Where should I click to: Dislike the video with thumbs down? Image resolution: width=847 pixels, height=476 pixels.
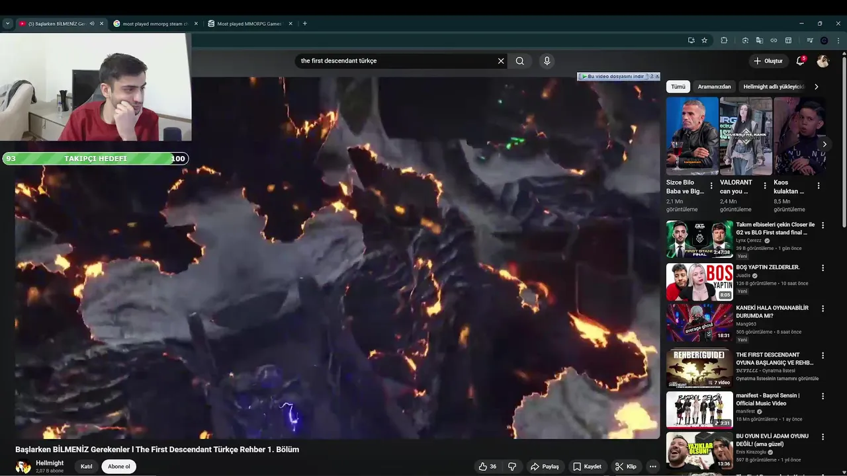pos(512,467)
